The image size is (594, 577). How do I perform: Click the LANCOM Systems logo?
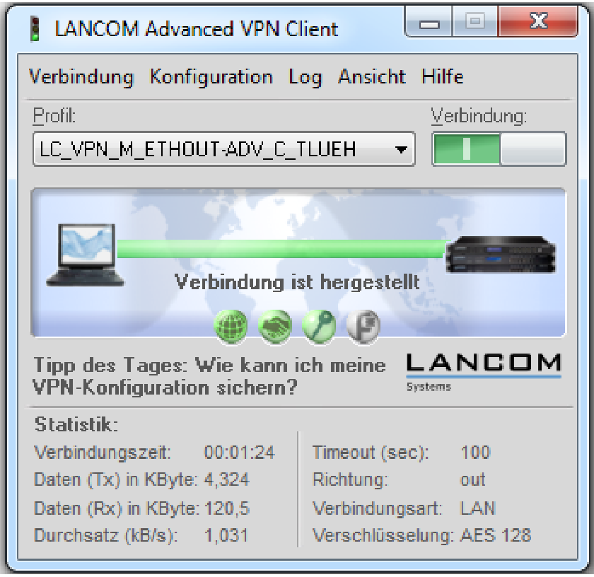coord(484,372)
